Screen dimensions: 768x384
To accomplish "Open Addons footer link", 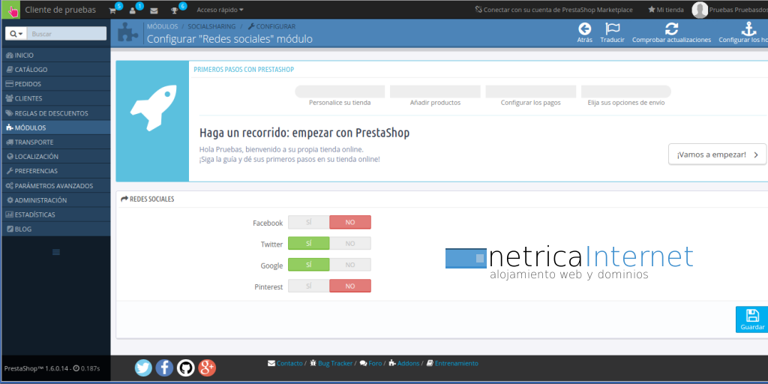I will point(404,364).
